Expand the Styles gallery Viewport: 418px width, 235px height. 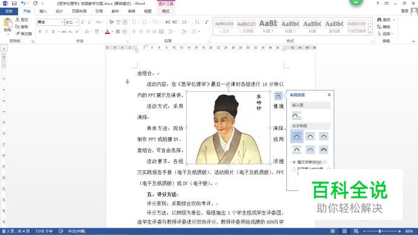tap(370, 32)
